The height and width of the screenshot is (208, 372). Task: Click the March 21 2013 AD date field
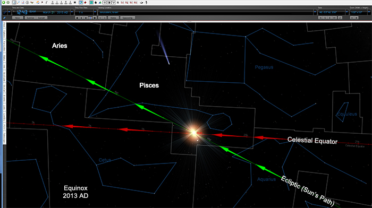(x=55, y=12)
